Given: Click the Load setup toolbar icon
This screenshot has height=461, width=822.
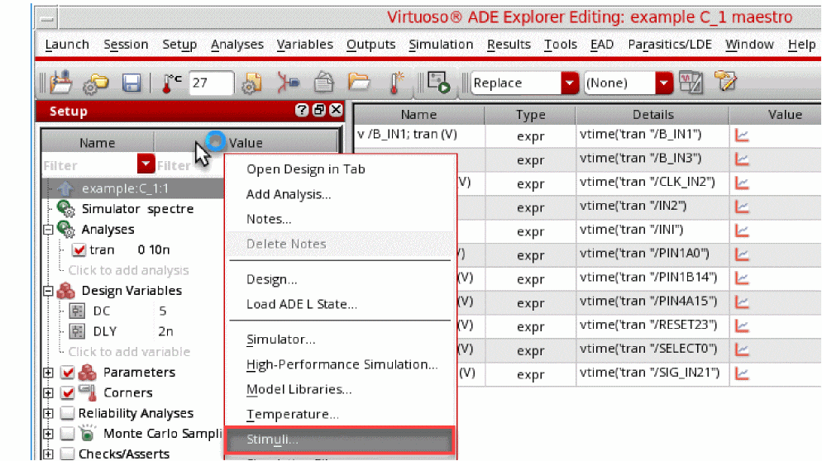Looking at the screenshot, I should (x=61, y=83).
